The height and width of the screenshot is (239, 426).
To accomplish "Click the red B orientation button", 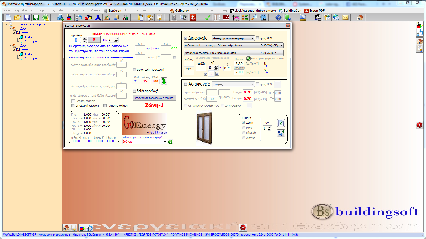I will (94, 40).
